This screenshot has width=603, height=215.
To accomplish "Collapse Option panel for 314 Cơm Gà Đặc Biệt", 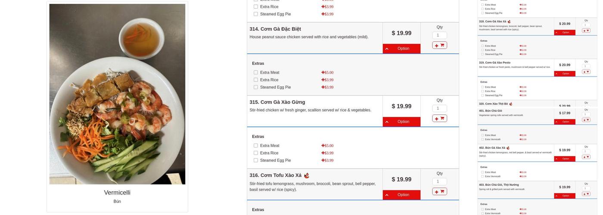I will coord(401,49).
